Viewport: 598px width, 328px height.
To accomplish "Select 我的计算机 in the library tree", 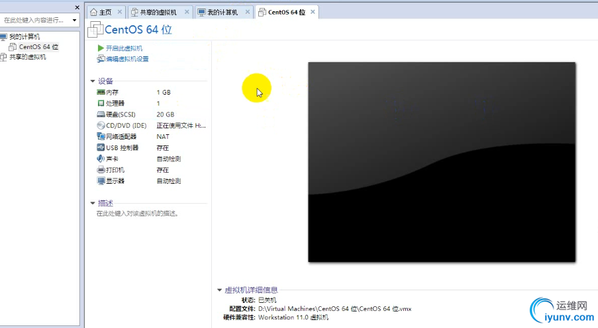I will click(x=25, y=37).
